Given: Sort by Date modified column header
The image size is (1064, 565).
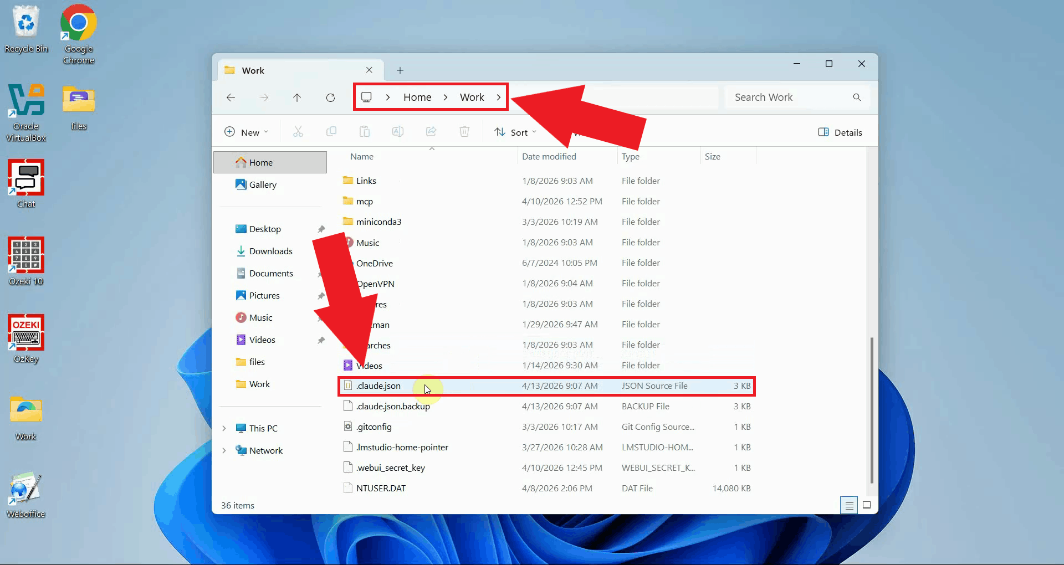Looking at the screenshot, I should click(x=549, y=157).
